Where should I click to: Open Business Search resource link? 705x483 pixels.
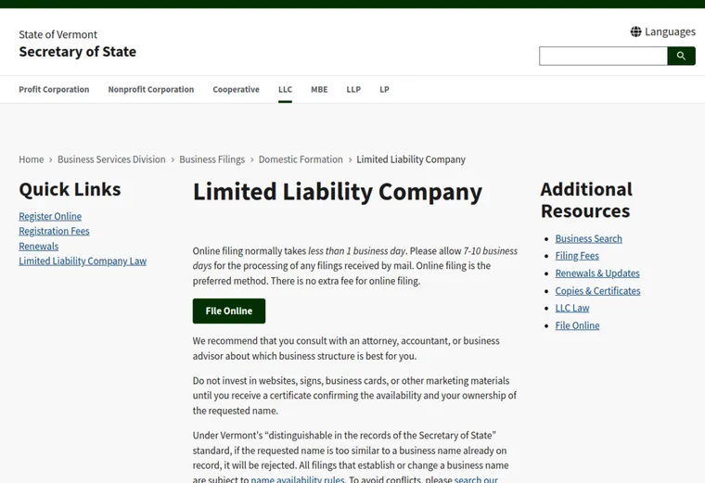click(588, 238)
